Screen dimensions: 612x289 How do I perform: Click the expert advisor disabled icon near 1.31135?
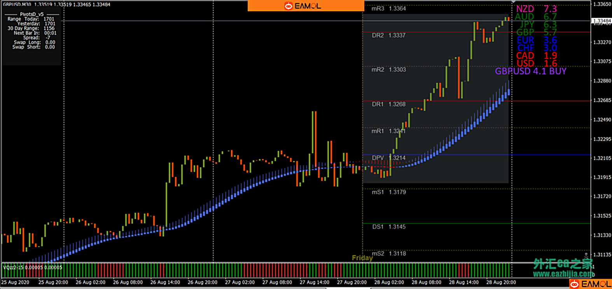coord(586,255)
